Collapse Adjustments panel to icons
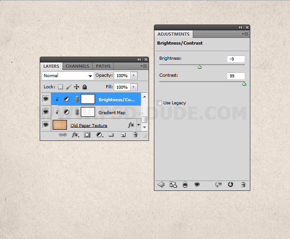290x239 pixels. point(240,27)
